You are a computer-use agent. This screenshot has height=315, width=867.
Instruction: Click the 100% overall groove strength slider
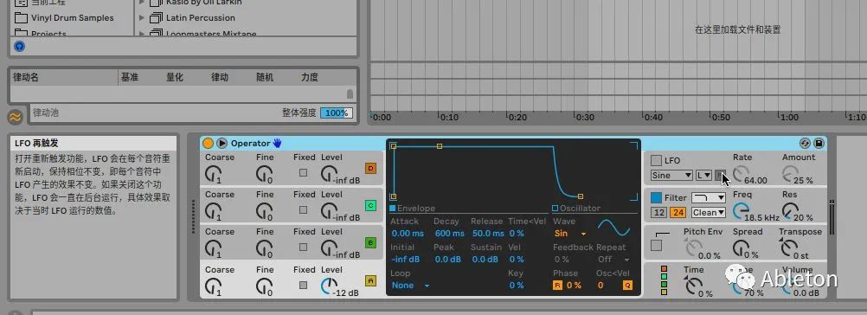(x=337, y=112)
